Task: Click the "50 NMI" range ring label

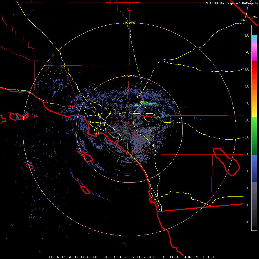Action: [129, 76]
